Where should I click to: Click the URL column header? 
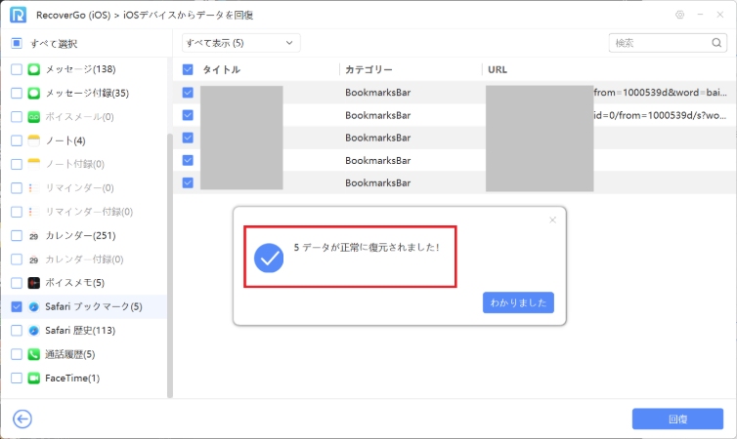(498, 69)
